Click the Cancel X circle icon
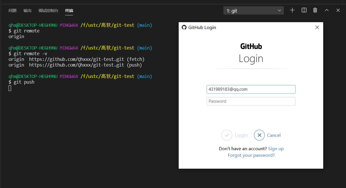Viewport: 346px width, 188px height. [259, 135]
